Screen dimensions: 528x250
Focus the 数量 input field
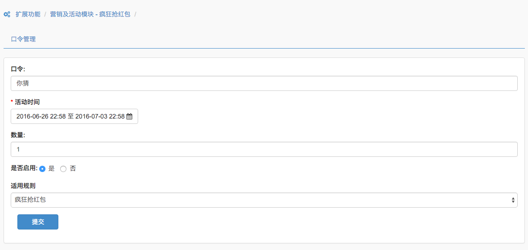pos(264,149)
